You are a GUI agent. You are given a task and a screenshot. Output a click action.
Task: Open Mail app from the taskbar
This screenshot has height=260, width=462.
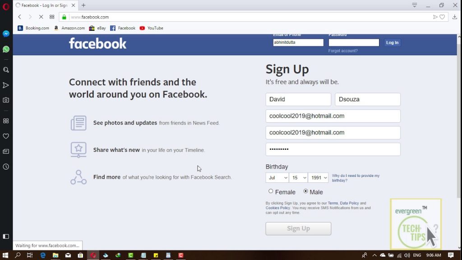[x=68, y=255]
